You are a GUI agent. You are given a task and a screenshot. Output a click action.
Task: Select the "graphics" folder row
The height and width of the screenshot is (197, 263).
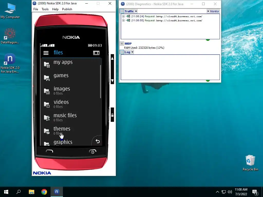(x=71, y=142)
